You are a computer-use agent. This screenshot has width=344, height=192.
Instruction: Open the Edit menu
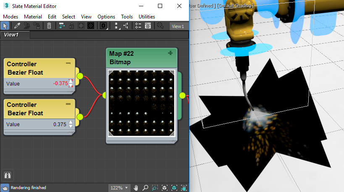point(52,17)
